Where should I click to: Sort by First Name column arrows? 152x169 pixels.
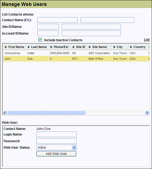pyautogui.click(x=6, y=47)
